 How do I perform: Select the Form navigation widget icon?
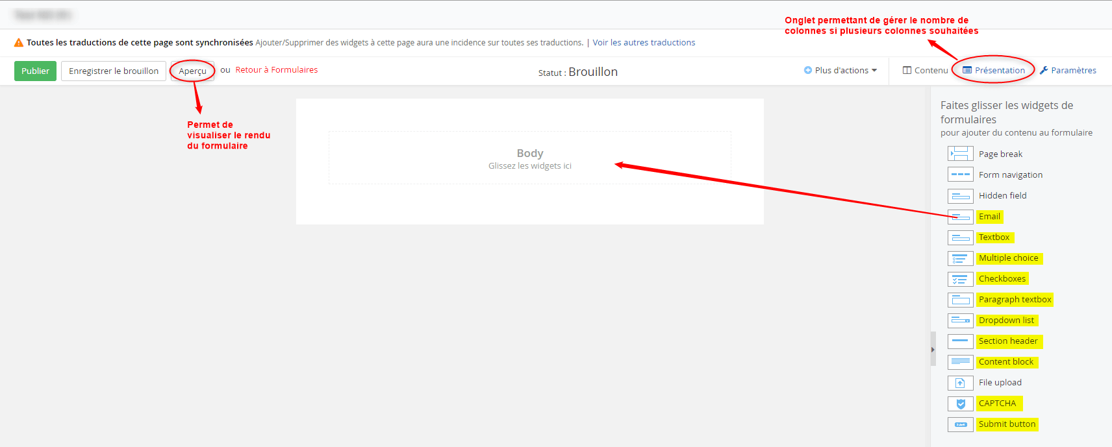(960, 175)
